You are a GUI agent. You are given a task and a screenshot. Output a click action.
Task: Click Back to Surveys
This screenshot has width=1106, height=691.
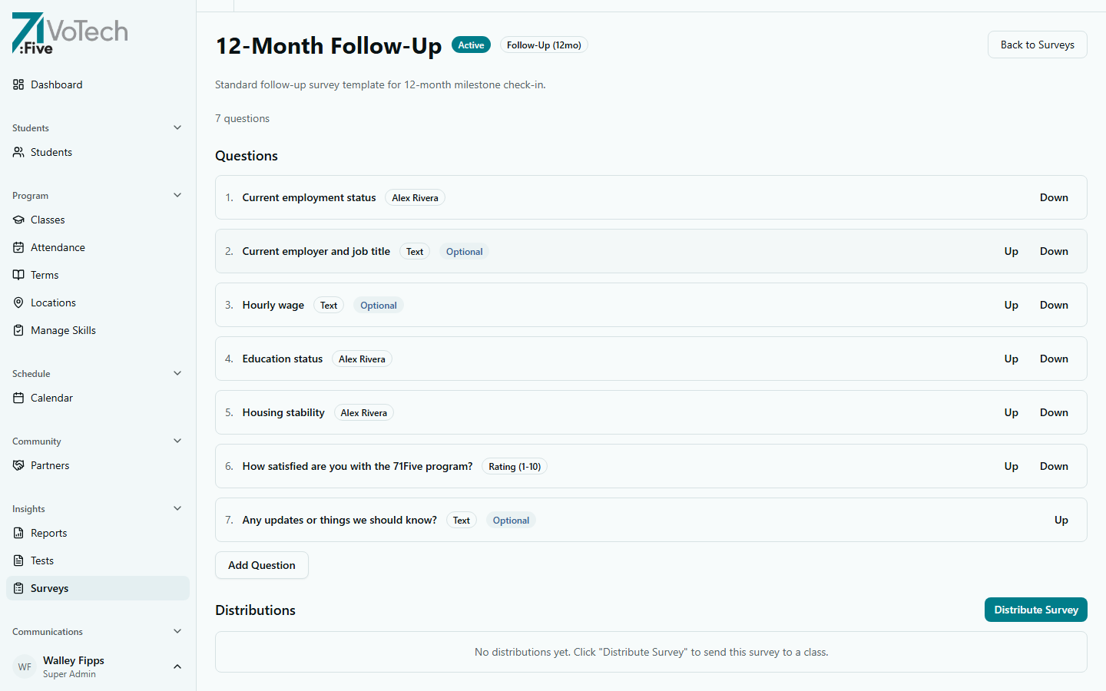point(1037,45)
